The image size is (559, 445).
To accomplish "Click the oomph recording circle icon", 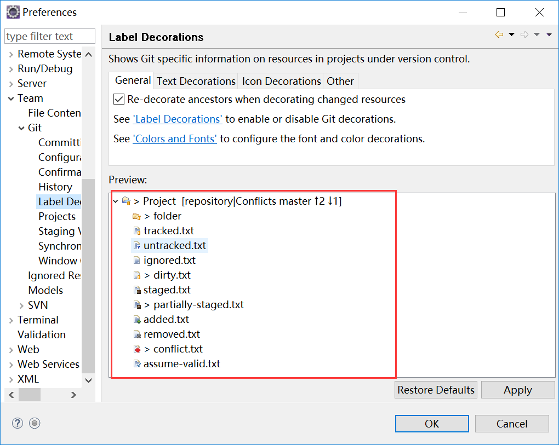I will tap(35, 423).
